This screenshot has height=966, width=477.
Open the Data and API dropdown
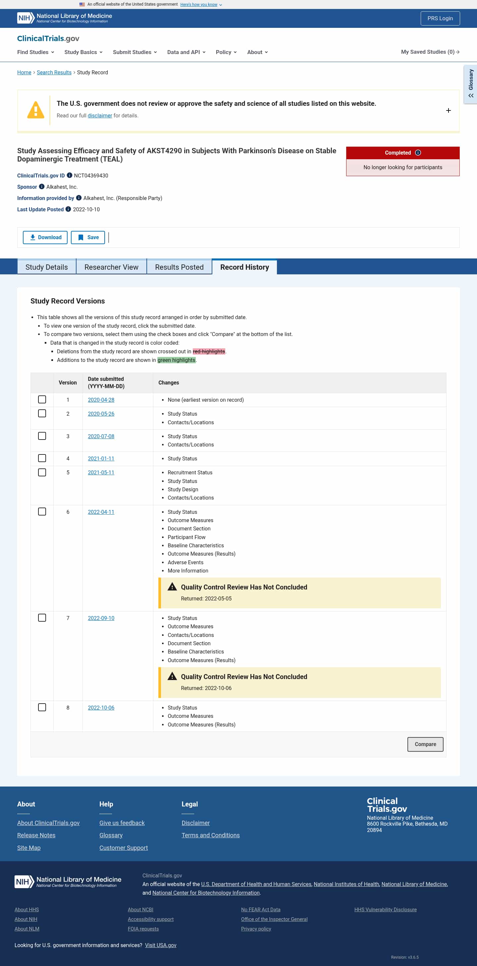(x=186, y=52)
